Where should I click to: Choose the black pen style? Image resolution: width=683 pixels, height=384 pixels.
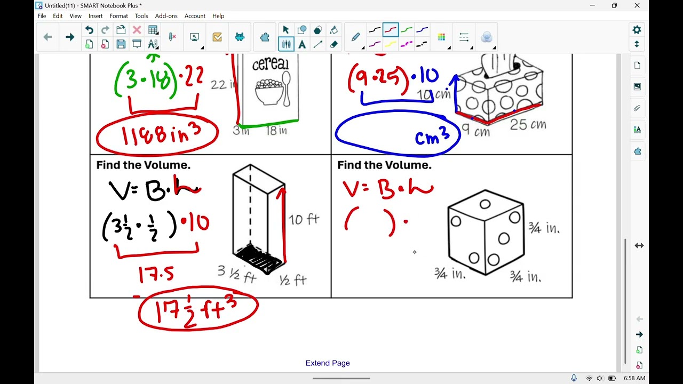coord(375,30)
